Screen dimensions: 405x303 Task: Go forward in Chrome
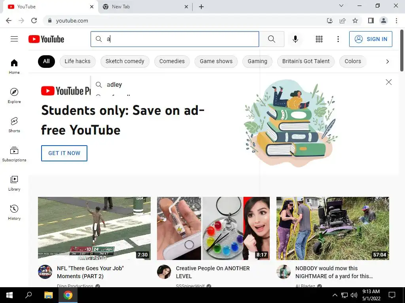[21, 21]
